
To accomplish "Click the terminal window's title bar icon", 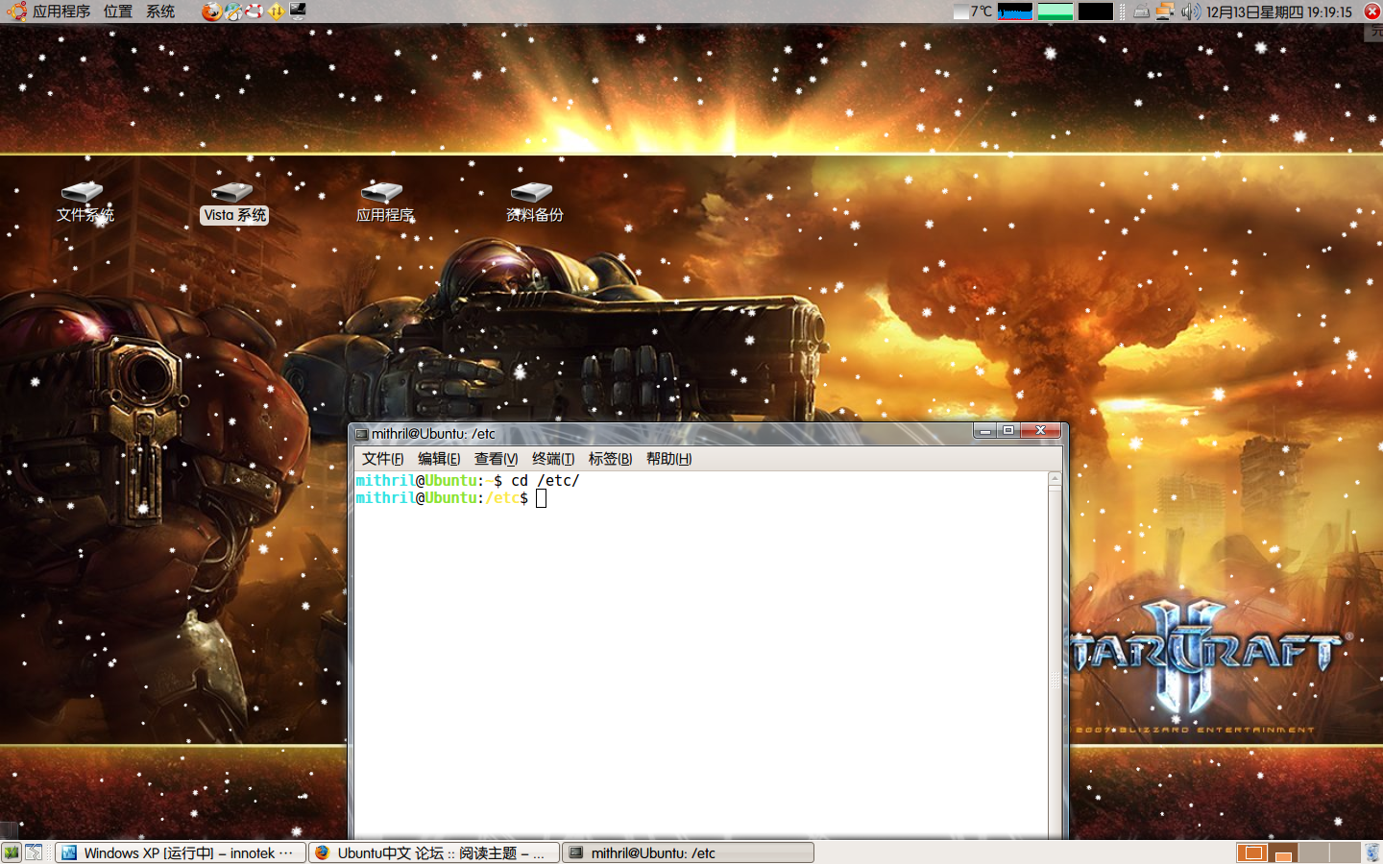I will coord(362,434).
